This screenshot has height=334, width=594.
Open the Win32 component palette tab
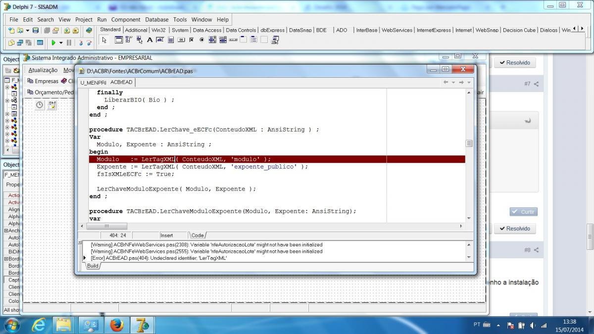[158, 30]
